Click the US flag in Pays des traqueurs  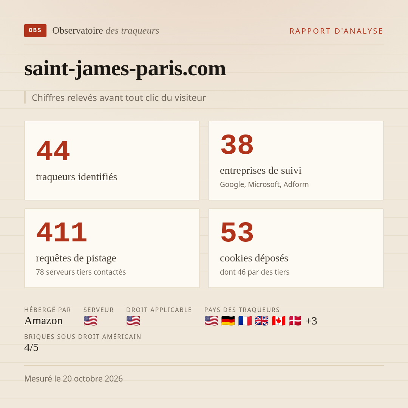[211, 321]
